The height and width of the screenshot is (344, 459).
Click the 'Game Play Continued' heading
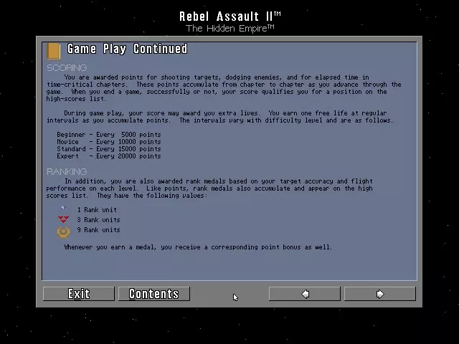(x=128, y=49)
